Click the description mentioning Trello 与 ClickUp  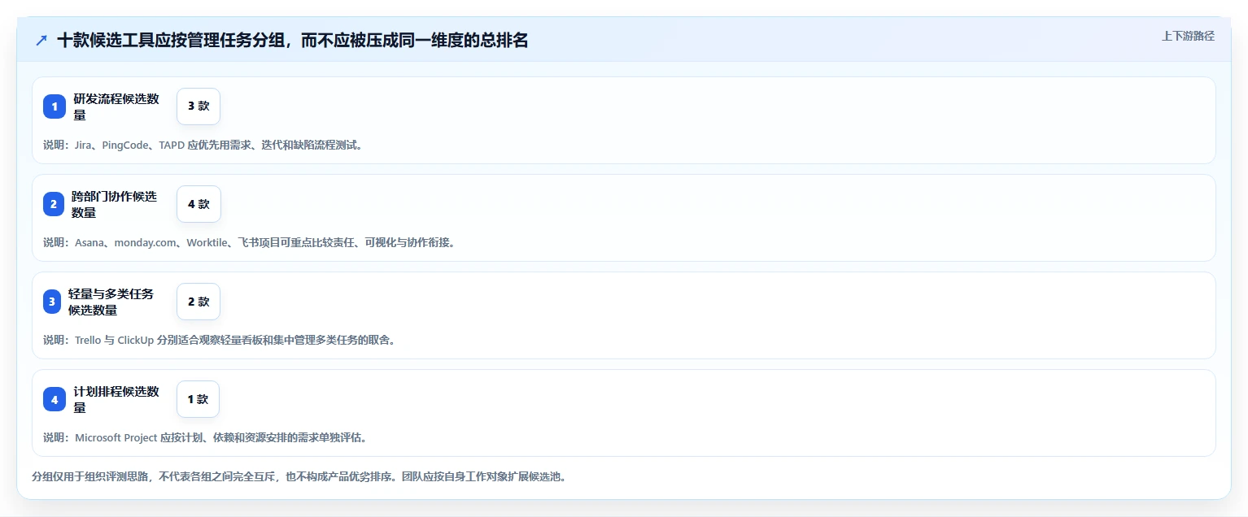(x=219, y=341)
